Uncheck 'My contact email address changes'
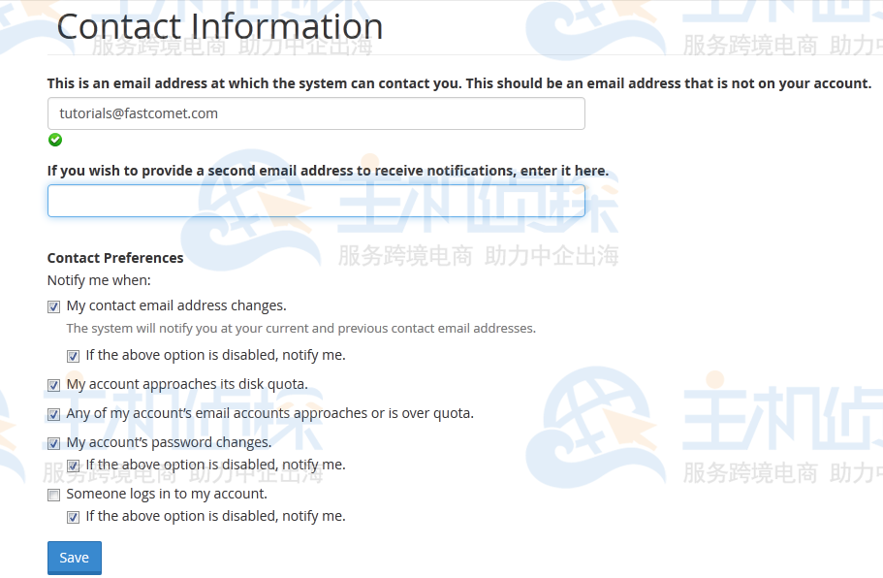The width and height of the screenshot is (883, 578). click(x=53, y=307)
